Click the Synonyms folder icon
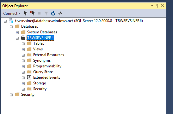 coord(29,60)
